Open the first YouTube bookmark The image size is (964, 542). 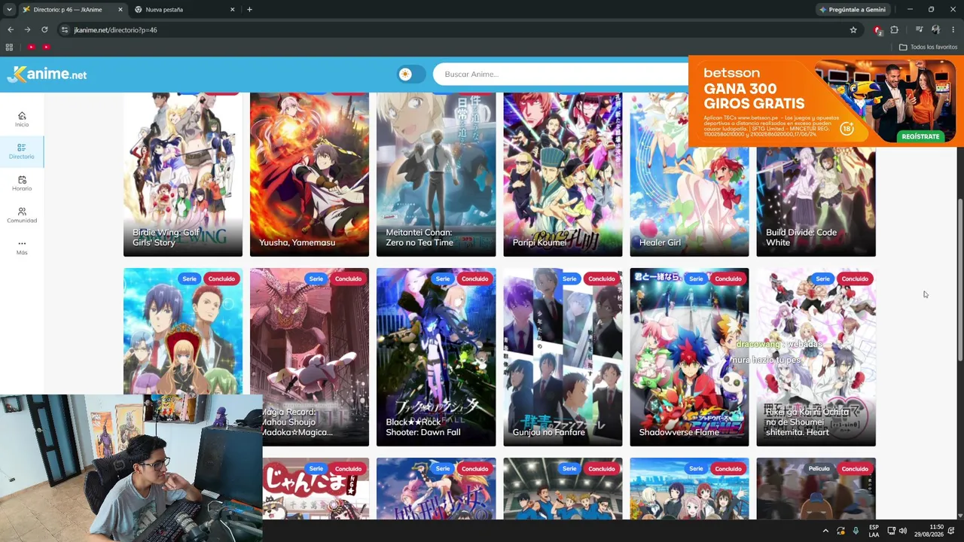(31, 47)
